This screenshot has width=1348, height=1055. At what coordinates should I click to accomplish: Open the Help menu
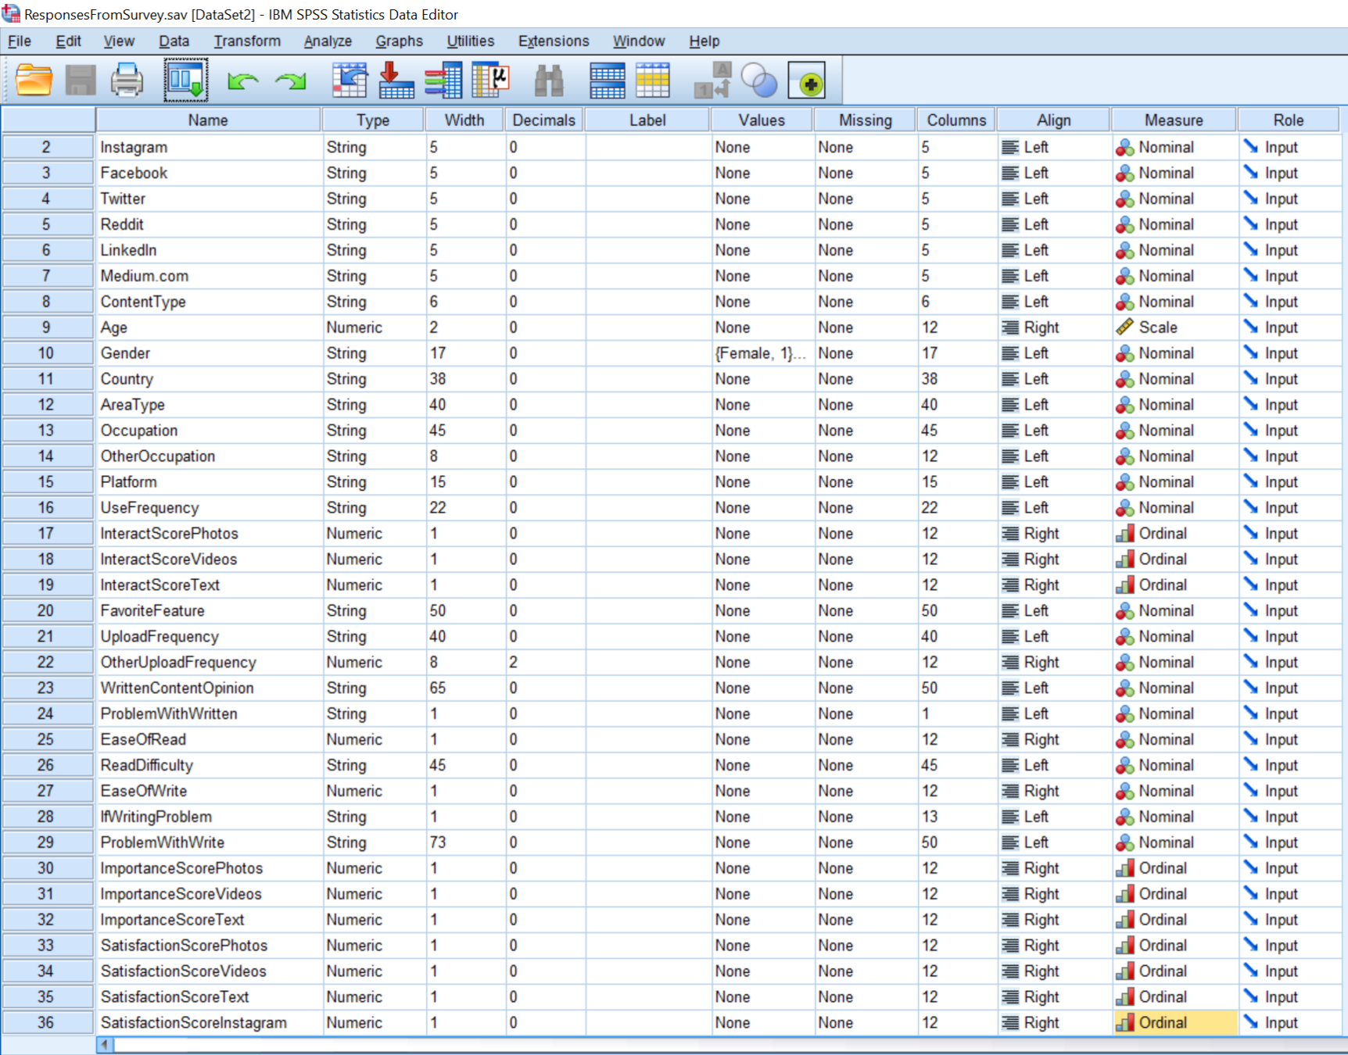click(704, 41)
